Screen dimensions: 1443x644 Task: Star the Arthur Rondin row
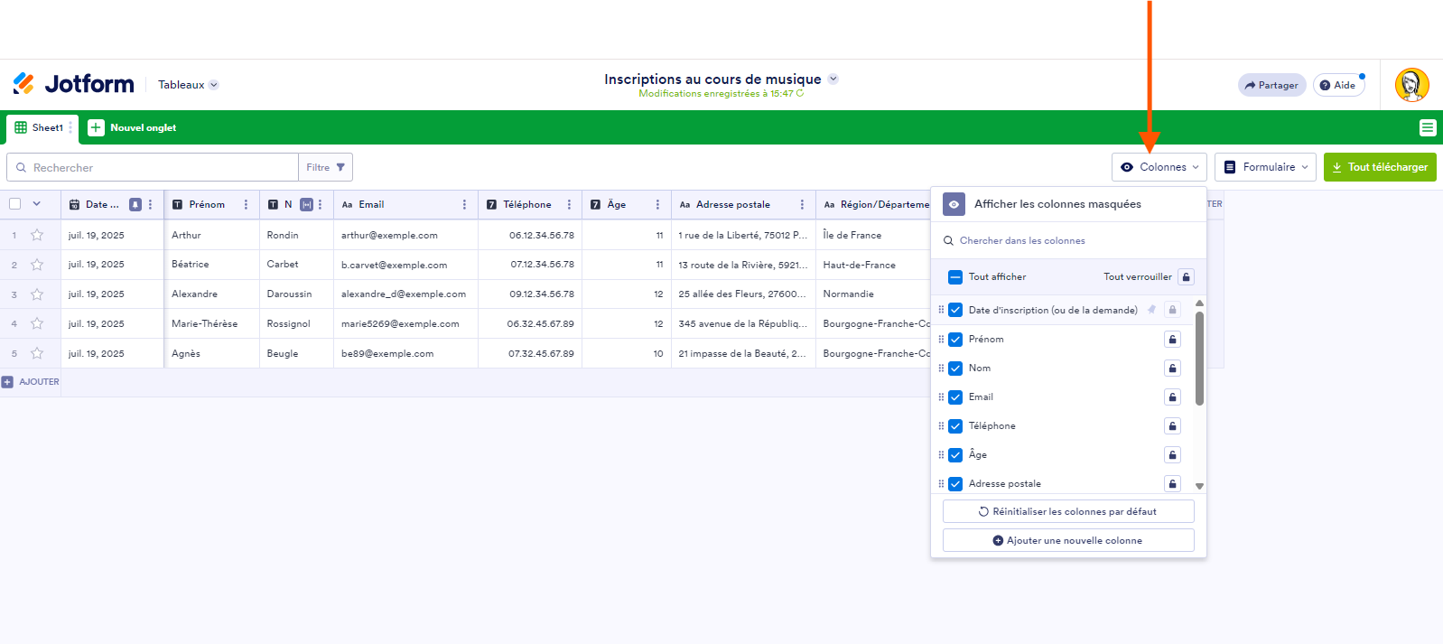[x=37, y=235]
